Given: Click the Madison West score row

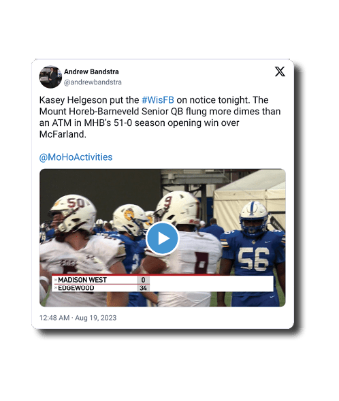Looking at the screenshot, I should point(101,280).
